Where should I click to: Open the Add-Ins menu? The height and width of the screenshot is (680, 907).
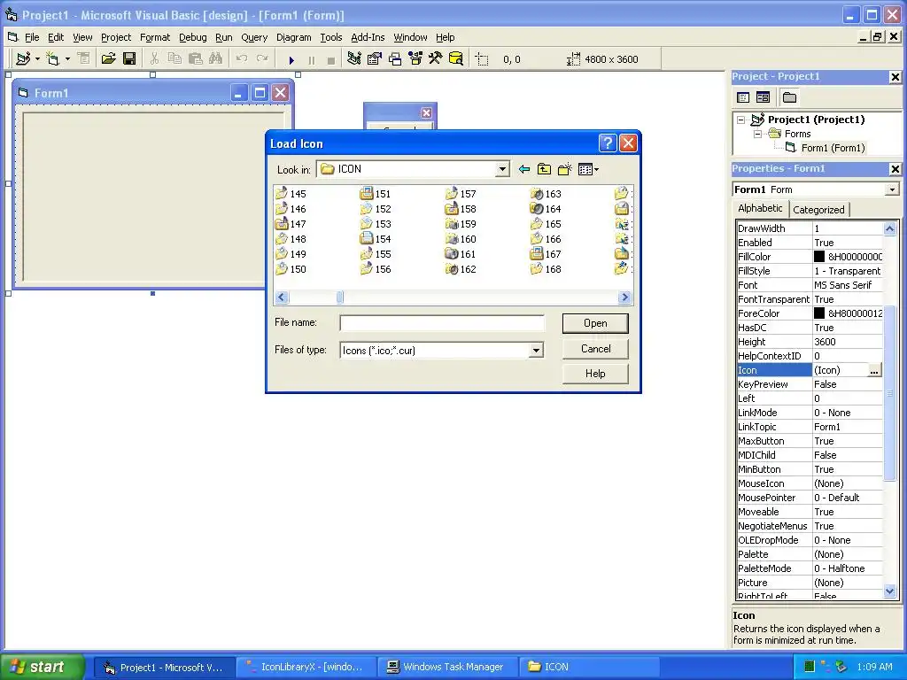point(368,37)
